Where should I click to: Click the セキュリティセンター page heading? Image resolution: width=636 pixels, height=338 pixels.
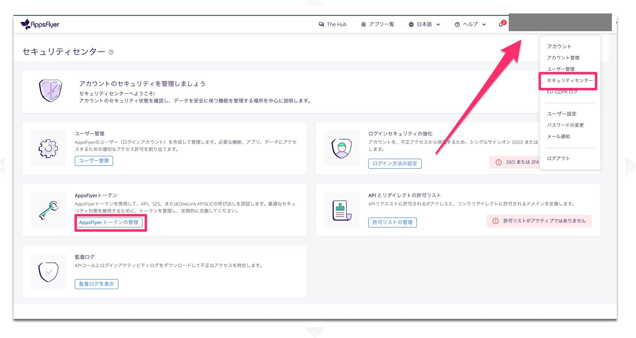[x=64, y=52]
